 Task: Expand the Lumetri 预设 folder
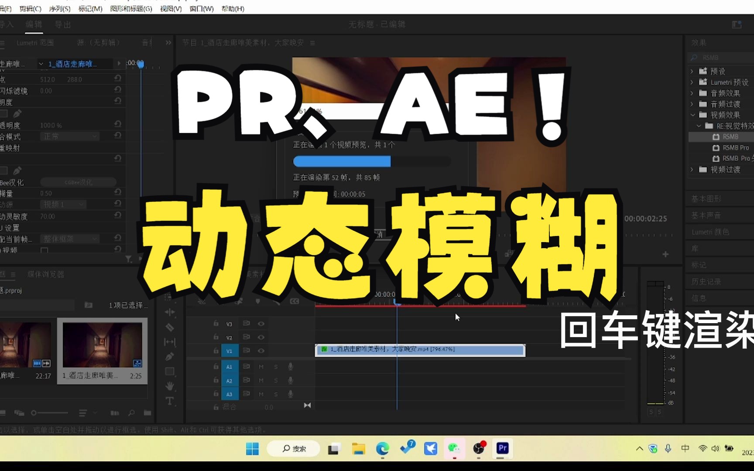(x=692, y=82)
